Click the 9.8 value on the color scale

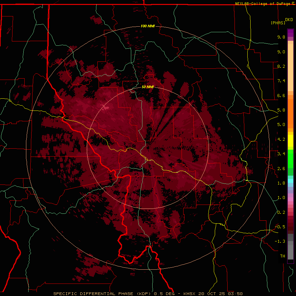281,37
